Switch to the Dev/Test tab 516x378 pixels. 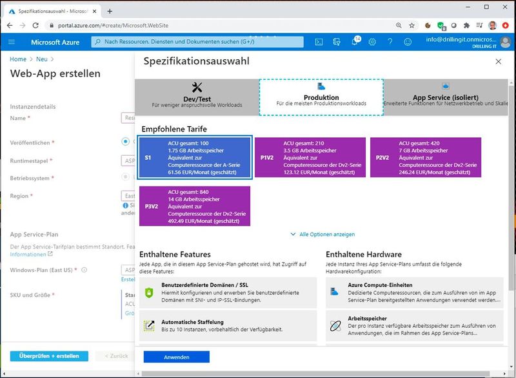coord(197,97)
